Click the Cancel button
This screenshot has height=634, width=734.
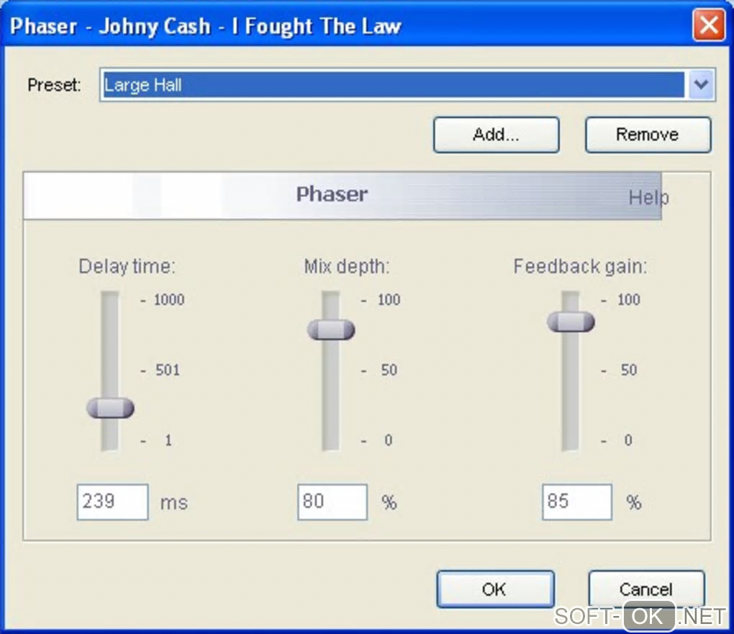coord(646,589)
